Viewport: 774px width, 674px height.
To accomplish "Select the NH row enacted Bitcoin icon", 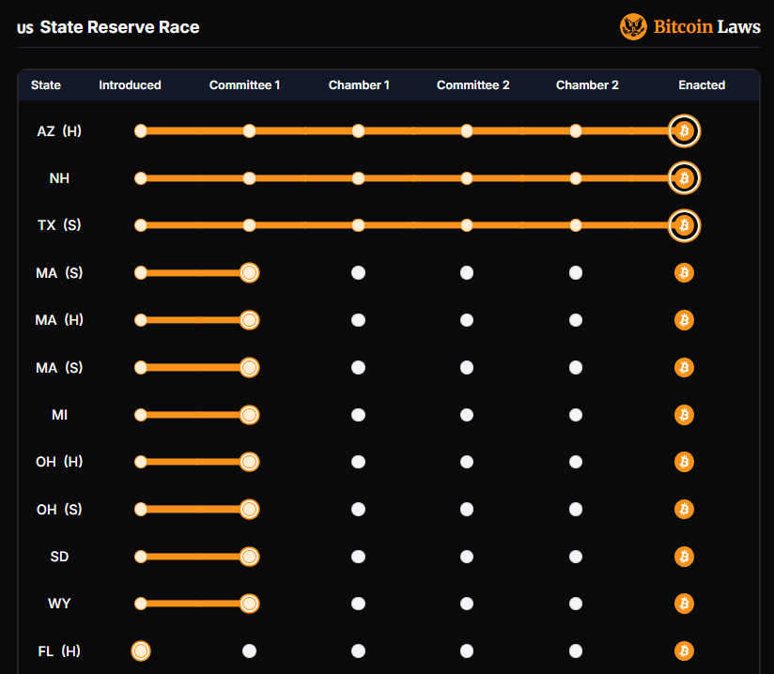I will coord(684,178).
